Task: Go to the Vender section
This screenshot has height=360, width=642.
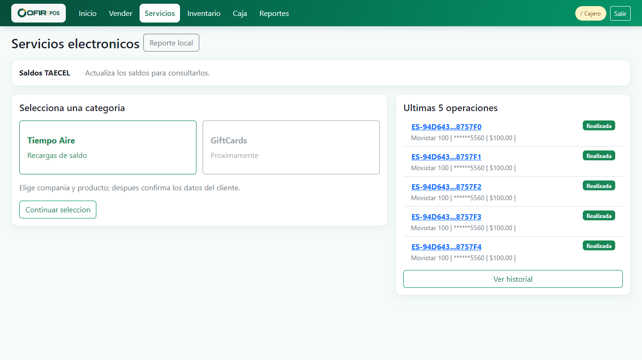Action: (x=121, y=13)
